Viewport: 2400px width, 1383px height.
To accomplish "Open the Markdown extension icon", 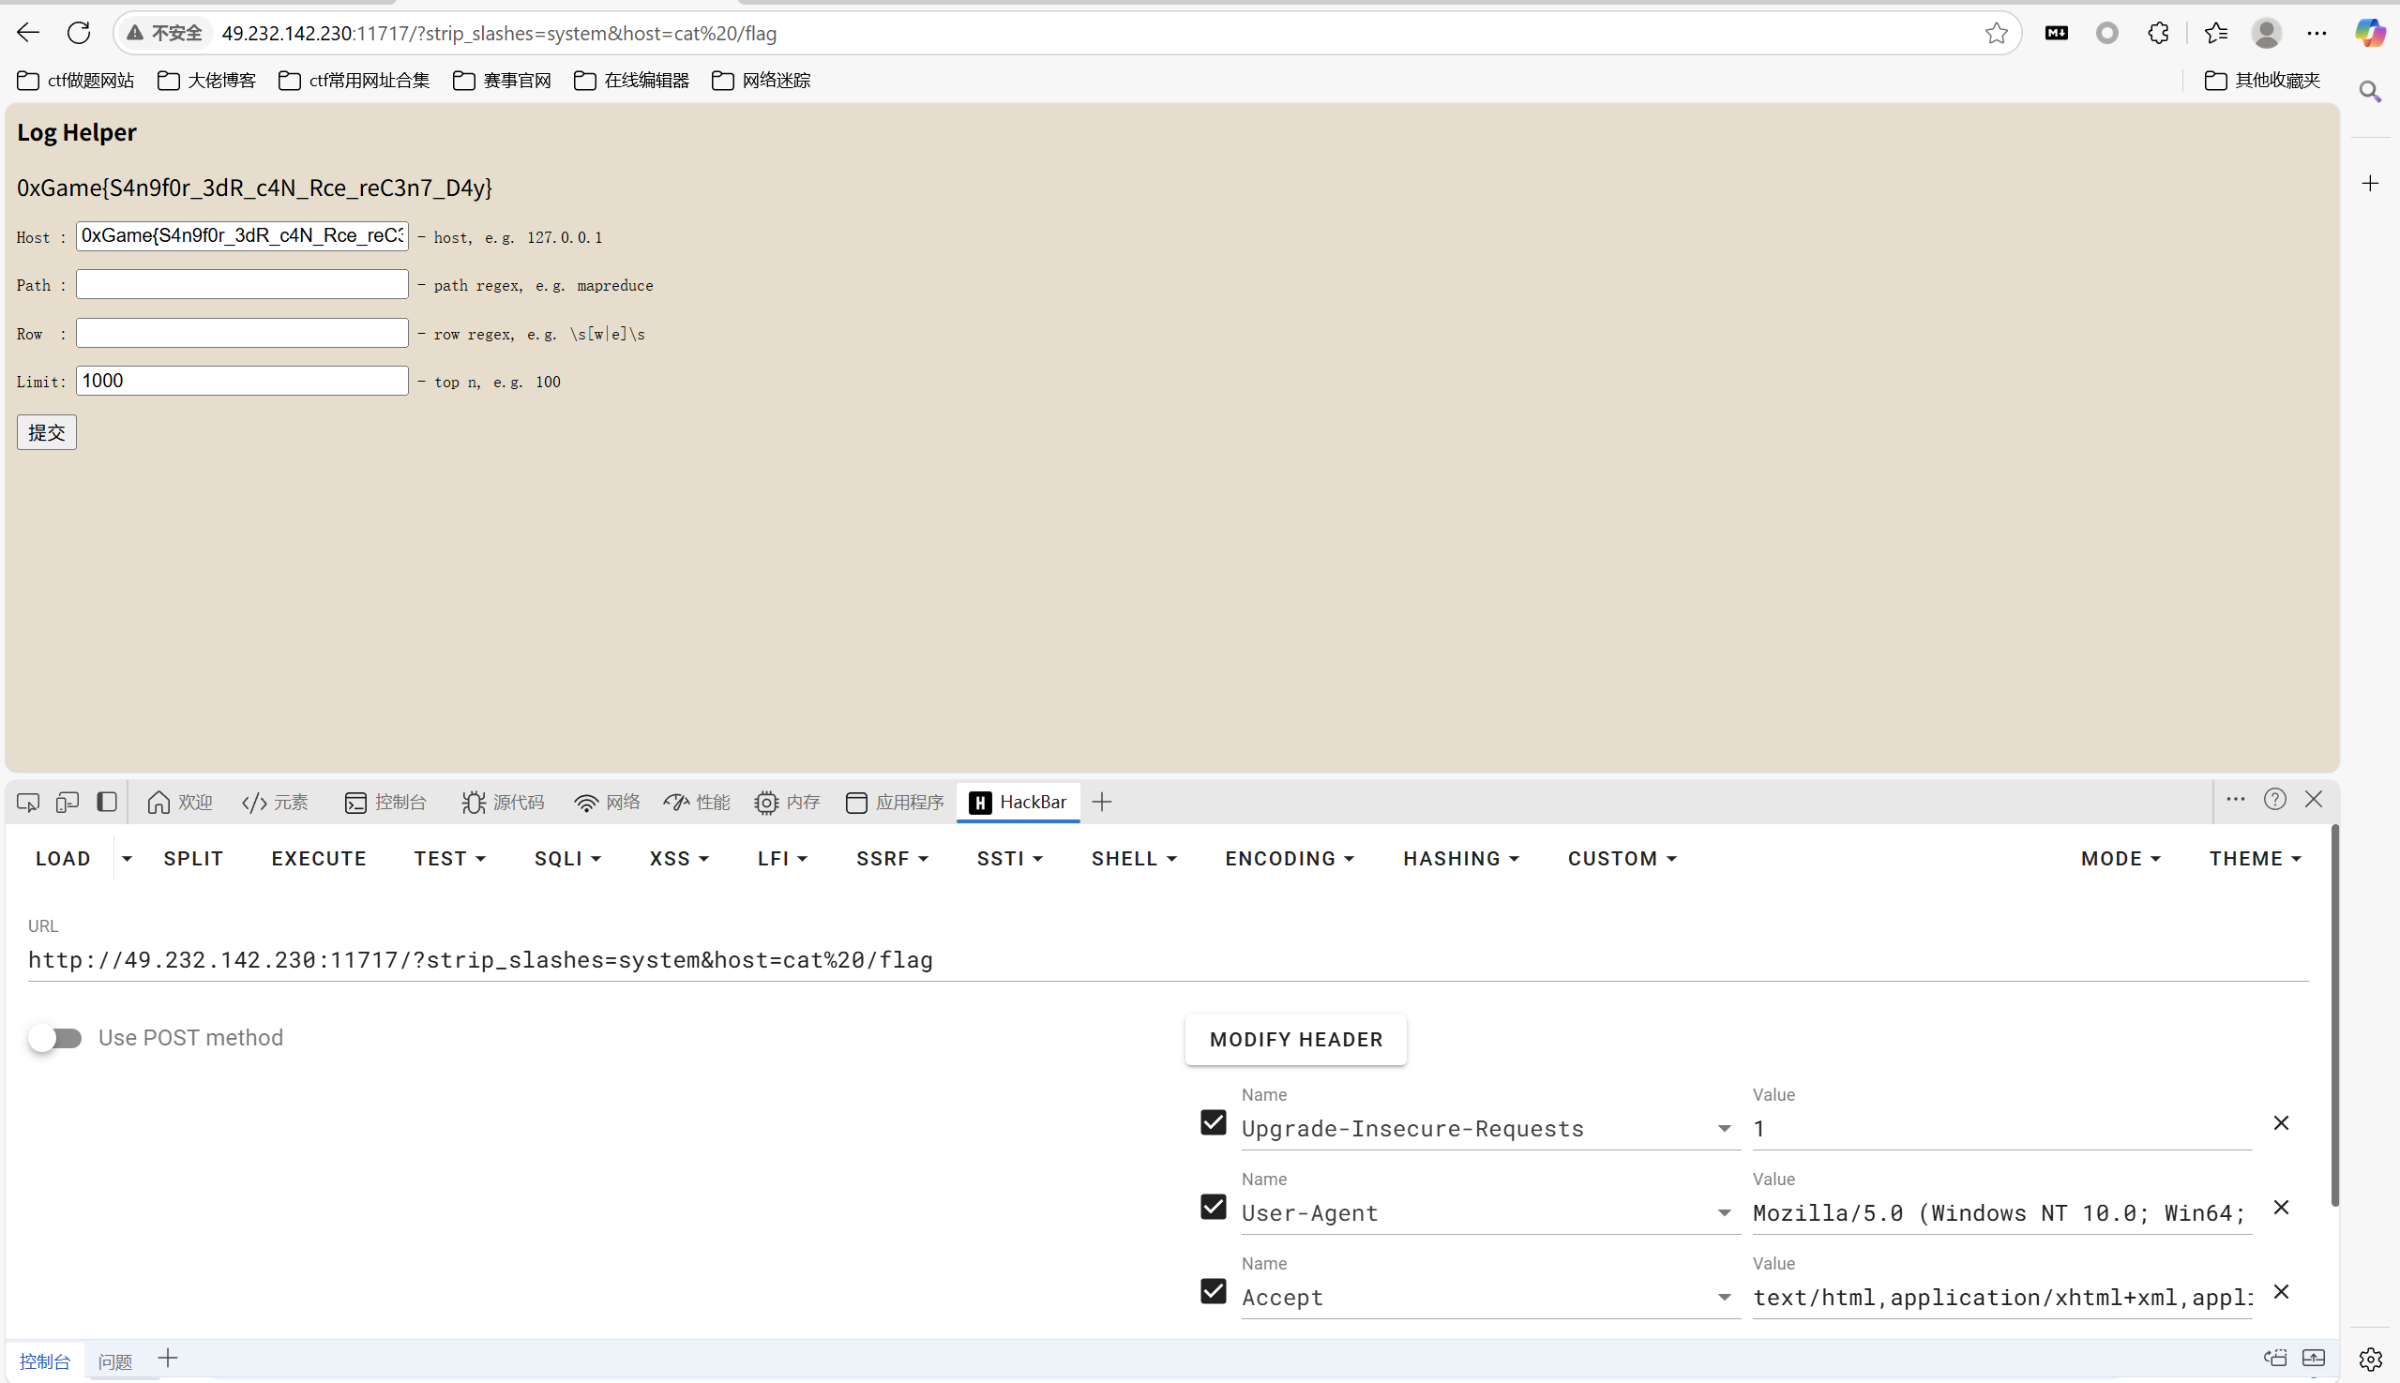I will 2057,33.
